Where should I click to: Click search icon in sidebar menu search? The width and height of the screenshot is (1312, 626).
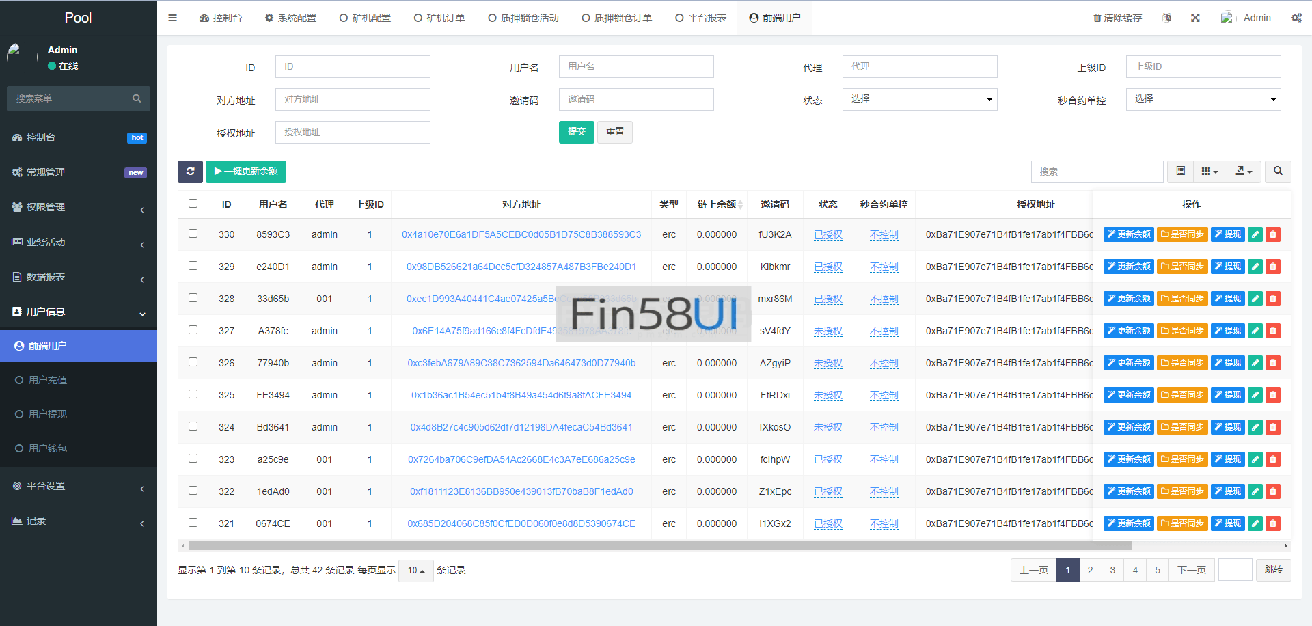coord(137,98)
